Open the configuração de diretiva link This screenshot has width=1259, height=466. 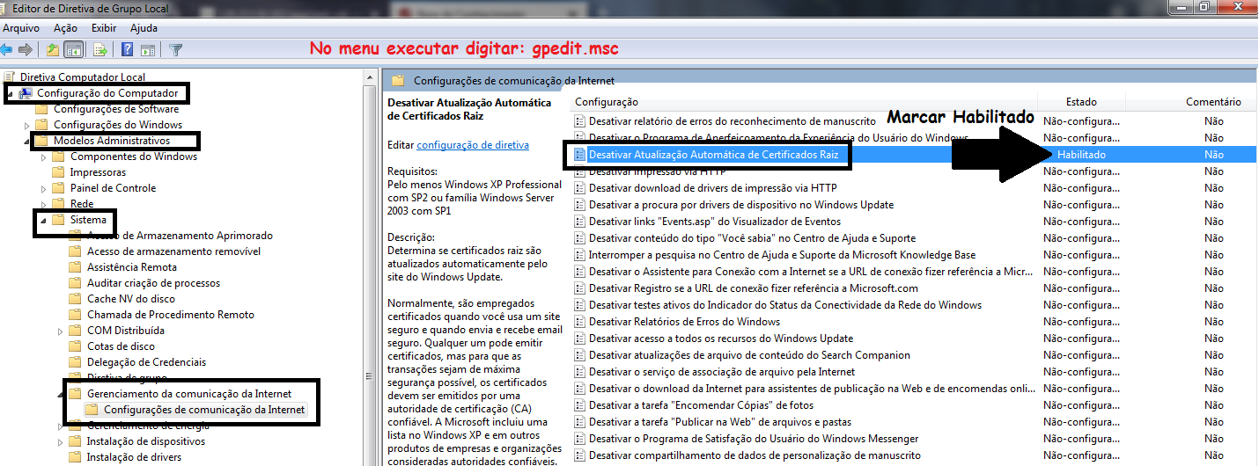[x=472, y=144]
